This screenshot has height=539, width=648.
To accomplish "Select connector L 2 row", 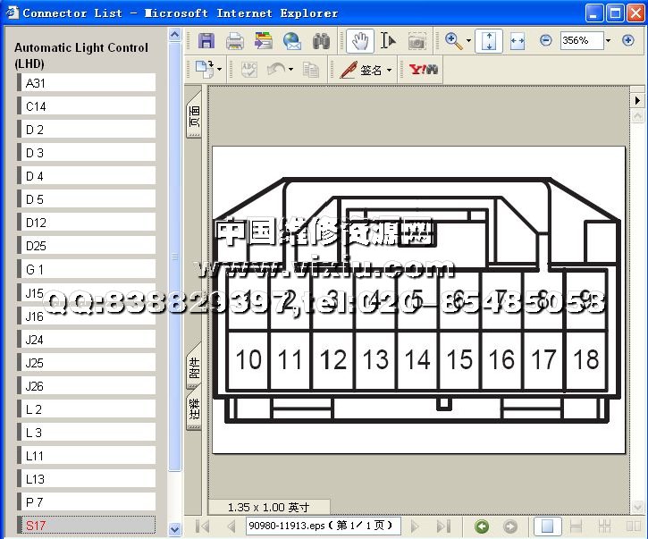I will pos(87,408).
